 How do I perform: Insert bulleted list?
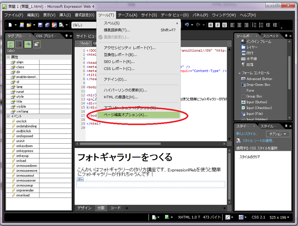261,25
